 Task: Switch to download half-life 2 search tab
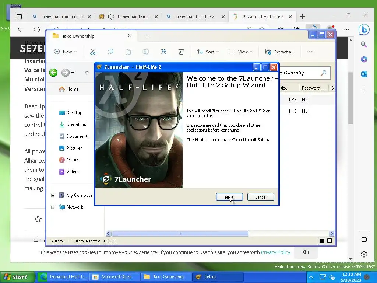[195, 17]
